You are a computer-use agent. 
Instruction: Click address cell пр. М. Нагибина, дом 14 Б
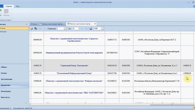tap(157, 93)
